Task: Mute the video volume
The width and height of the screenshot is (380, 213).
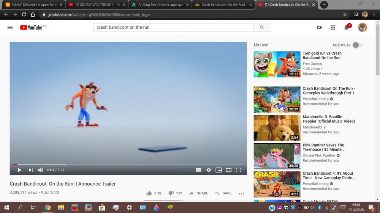Action: click(x=41, y=170)
